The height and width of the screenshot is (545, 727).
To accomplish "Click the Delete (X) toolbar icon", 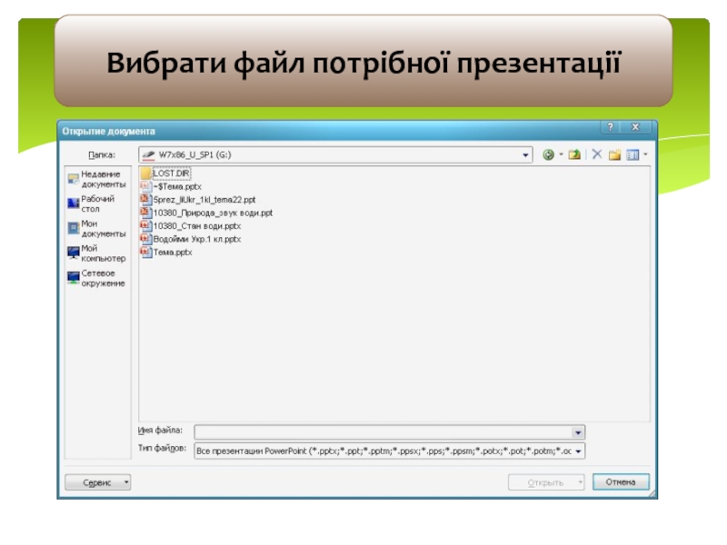I will point(597,154).
